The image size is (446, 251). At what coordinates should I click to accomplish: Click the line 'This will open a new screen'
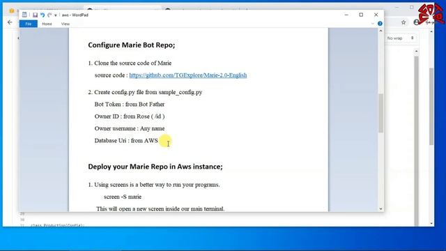click(x=160, y=208)
